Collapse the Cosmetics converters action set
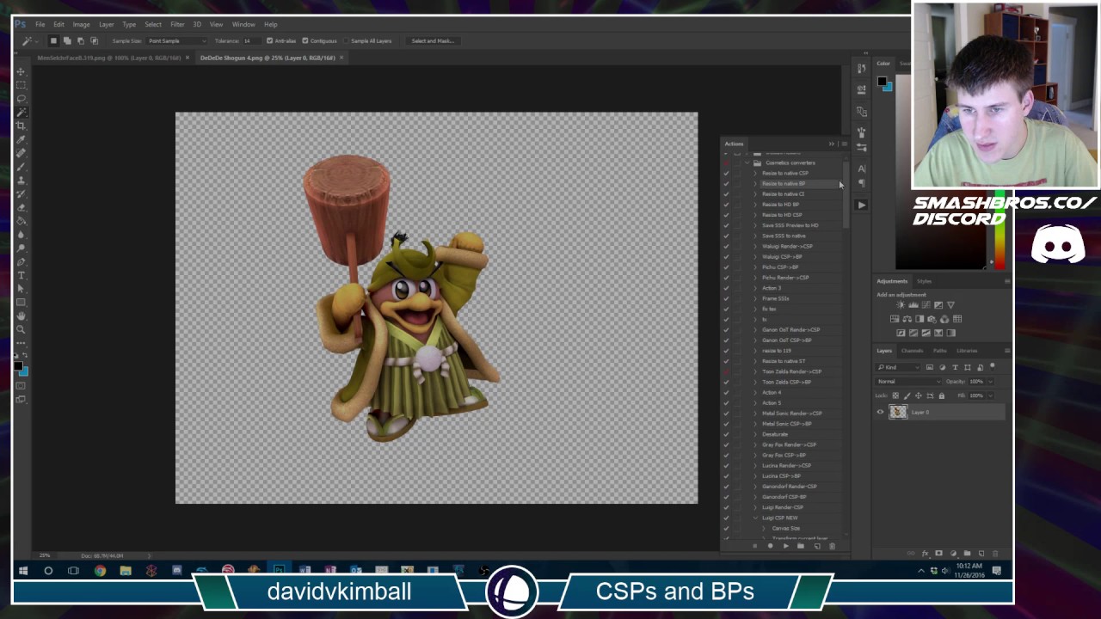Screen dimensions: 1101x619 click(747, 162)
